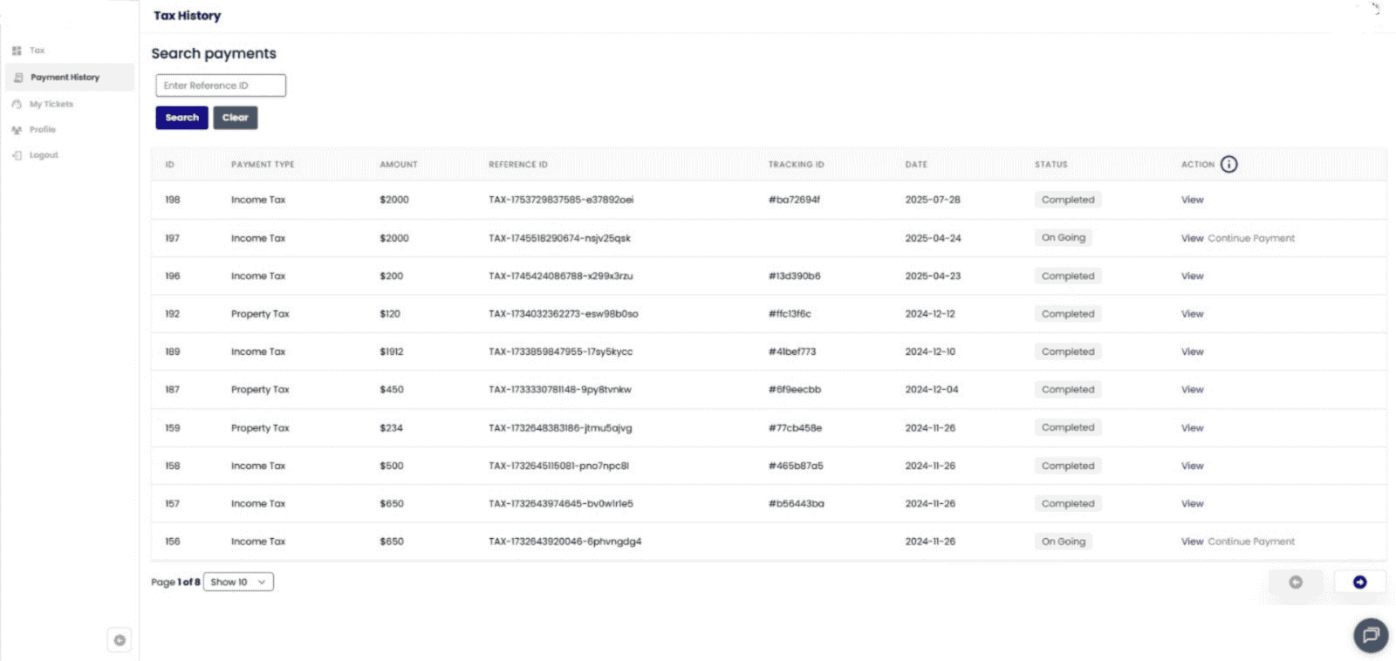Click On Going status for ID 197

point(1064,238)
